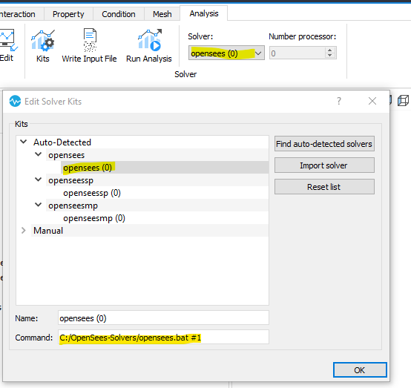Open the Property tab
The width and height of the screenshot is (411, 388).
point(68,14)
